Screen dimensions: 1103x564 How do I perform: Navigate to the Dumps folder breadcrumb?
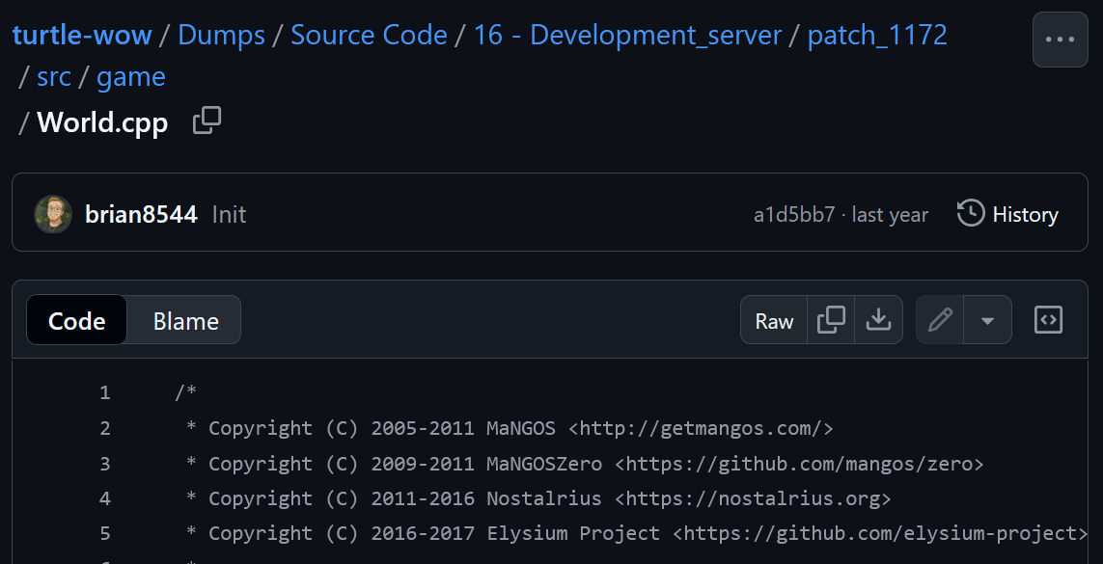221,36
